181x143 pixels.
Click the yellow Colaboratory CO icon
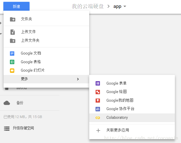point(98,118)
